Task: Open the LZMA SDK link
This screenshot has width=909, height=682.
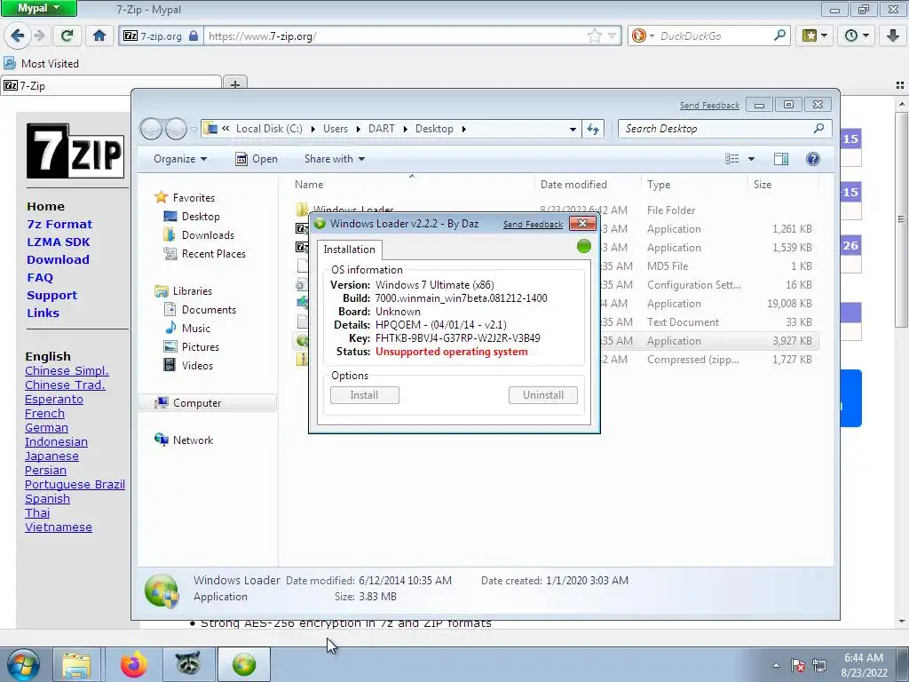Action: (59, 242)
